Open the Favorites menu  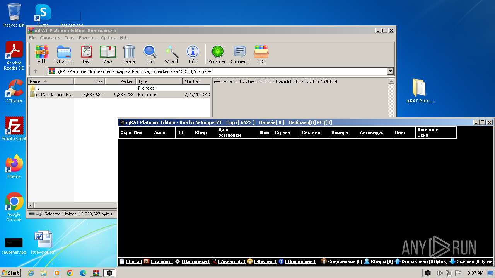coord(88,38)
